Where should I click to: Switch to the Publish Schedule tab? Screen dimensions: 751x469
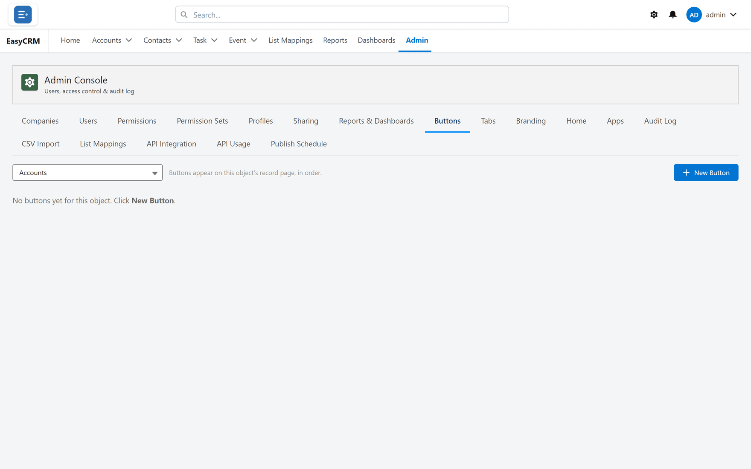tap(299, 144)
